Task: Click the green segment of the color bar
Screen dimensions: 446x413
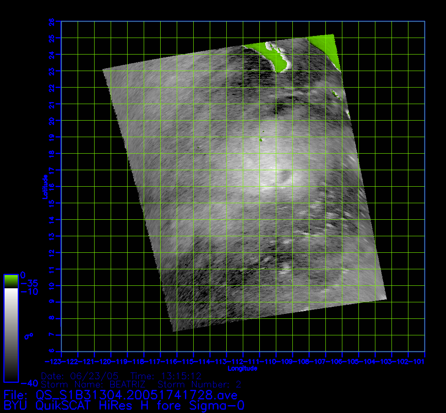Action: tap(11, 281)
